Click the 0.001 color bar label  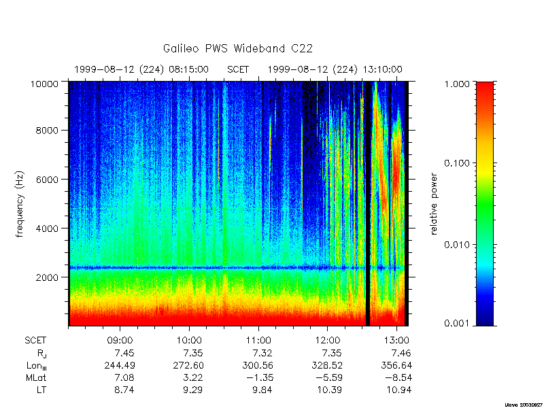click(458, 324)
